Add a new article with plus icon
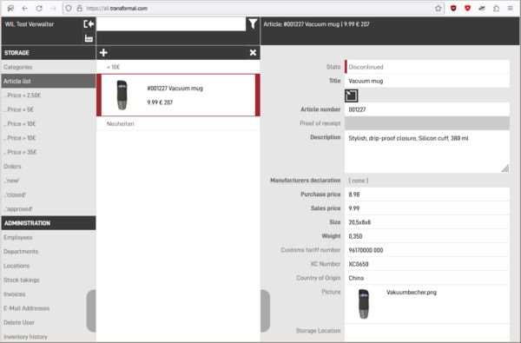 click(103, 52)
